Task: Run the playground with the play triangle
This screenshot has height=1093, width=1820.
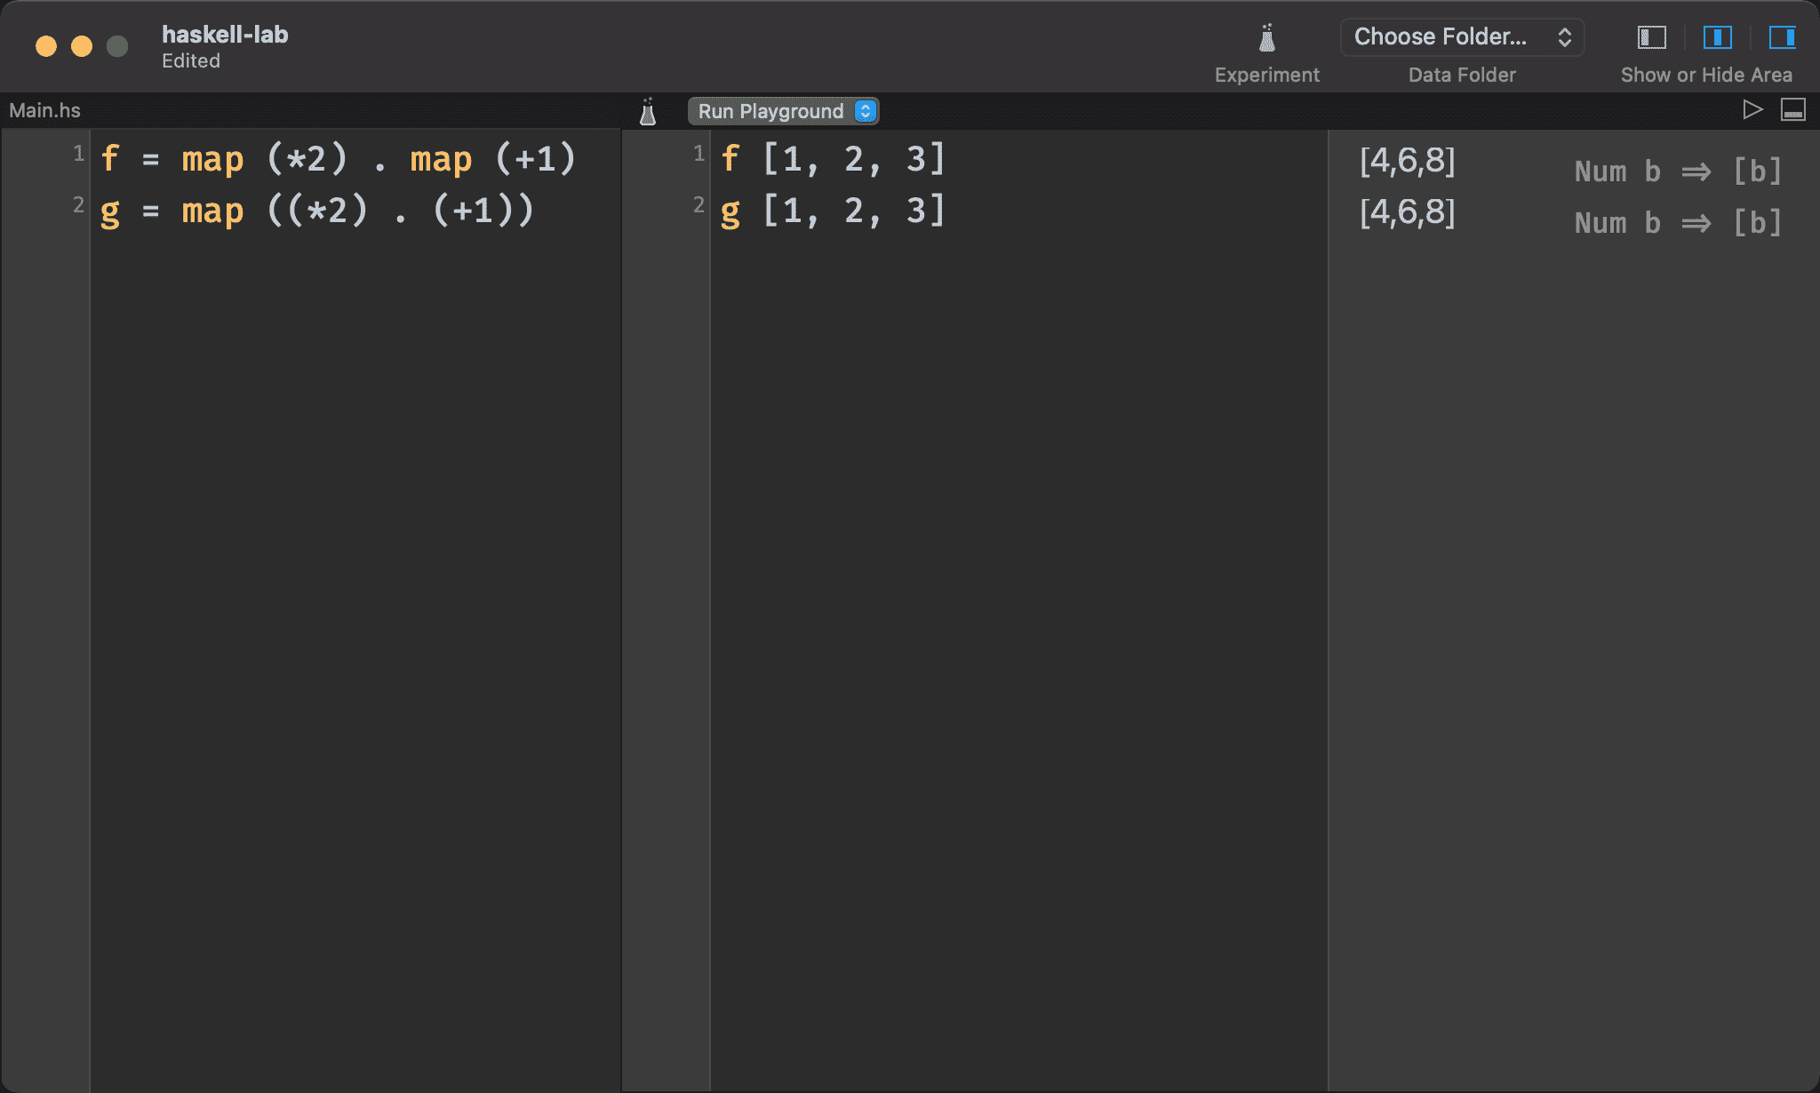Action: coord(1752,110)
